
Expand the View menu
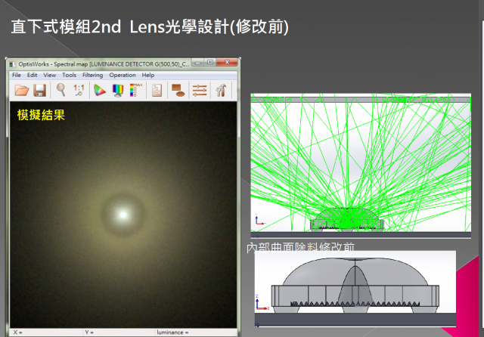click(x=49, y=76)
